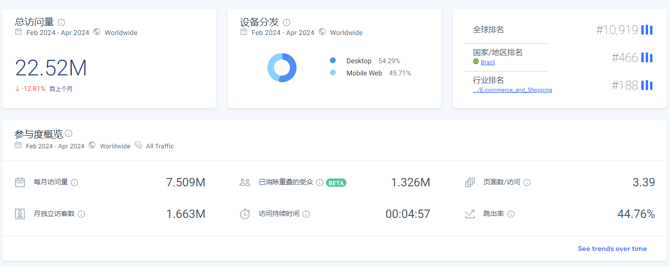Click the 全球排名 label
The image size is (670, 267).
pos(489,30)
